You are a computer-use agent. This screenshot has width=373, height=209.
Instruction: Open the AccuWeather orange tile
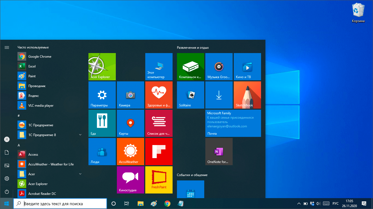tap(130, 151)
